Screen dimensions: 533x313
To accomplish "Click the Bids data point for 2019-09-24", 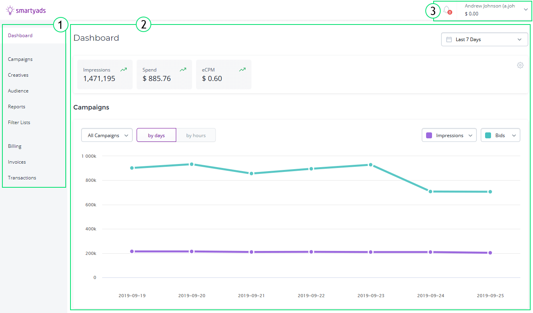I will (430, 191).
